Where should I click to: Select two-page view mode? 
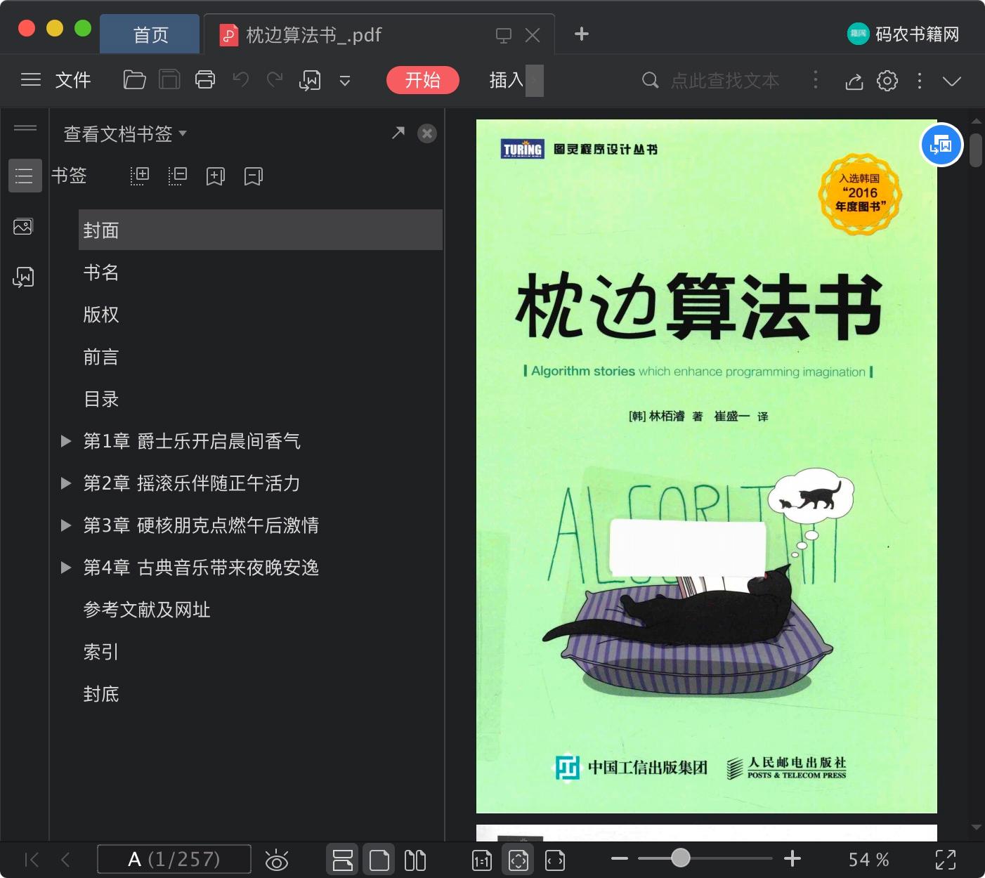(x=415, y=860)
